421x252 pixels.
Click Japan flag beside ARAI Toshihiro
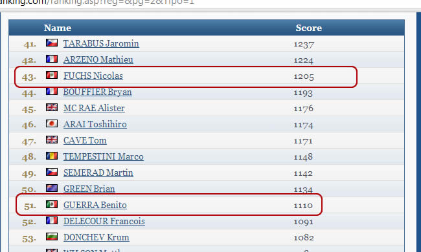52,123
